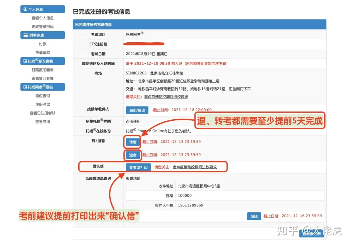This screenshot has width=351, height=245.
Task: Open the 财务信息 sidebar section header
Action: coord(42,35)
